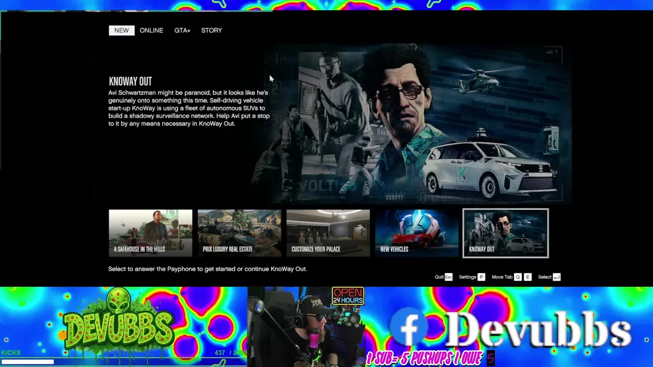The image size is (653, 367).
Task: Select the KnoWay Out card
Action: (x=506, y=233)
